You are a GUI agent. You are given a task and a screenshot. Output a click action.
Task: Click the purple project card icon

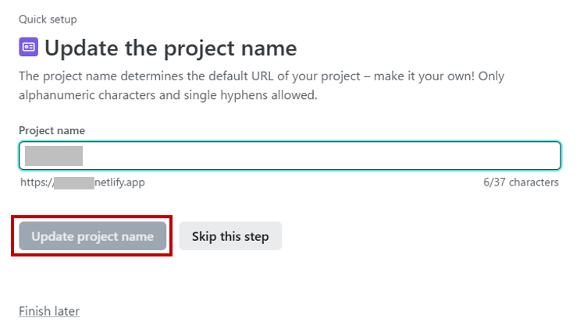pyautogui.click(x=29, y=48)
